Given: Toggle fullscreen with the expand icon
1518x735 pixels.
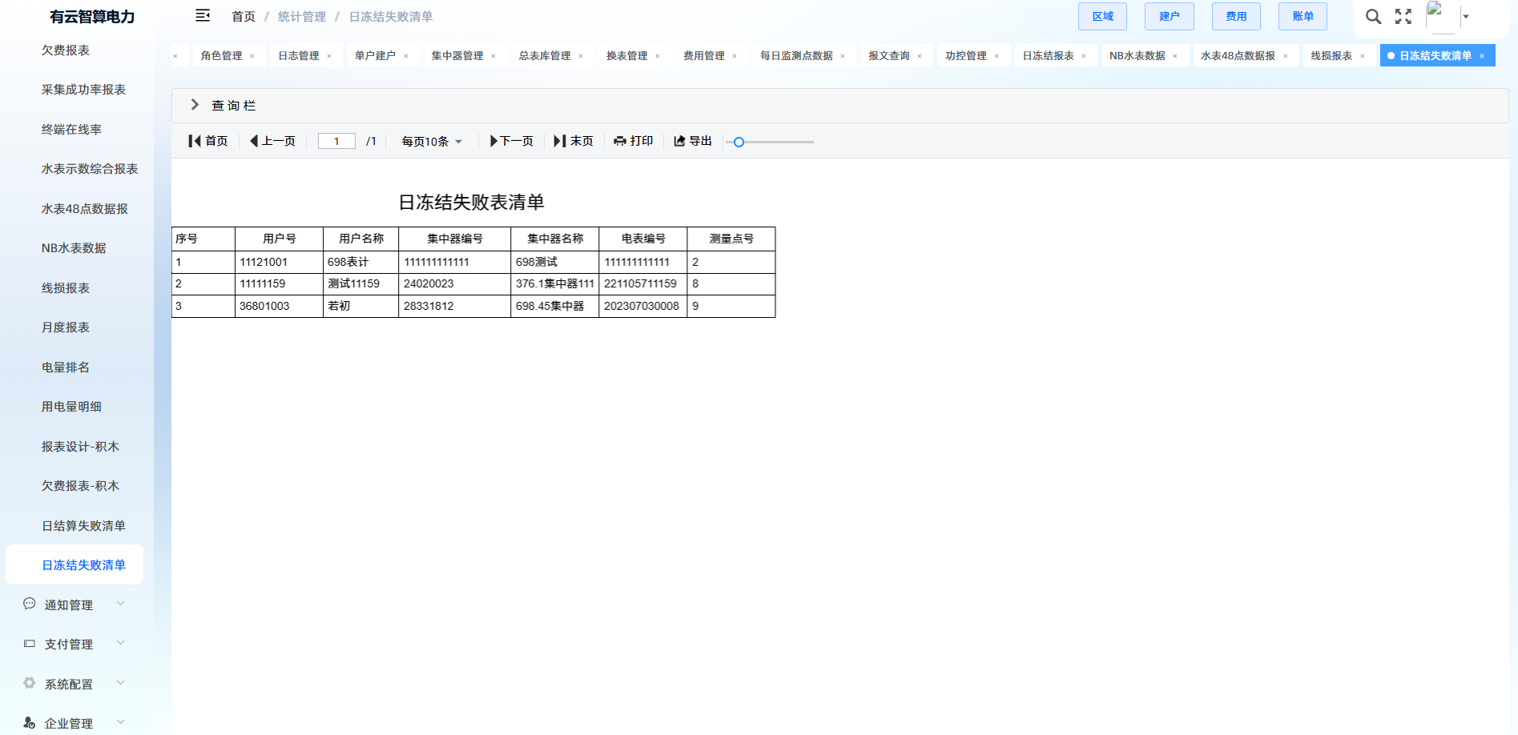Looking at the screenshot, I should [x=1403, y=17].
